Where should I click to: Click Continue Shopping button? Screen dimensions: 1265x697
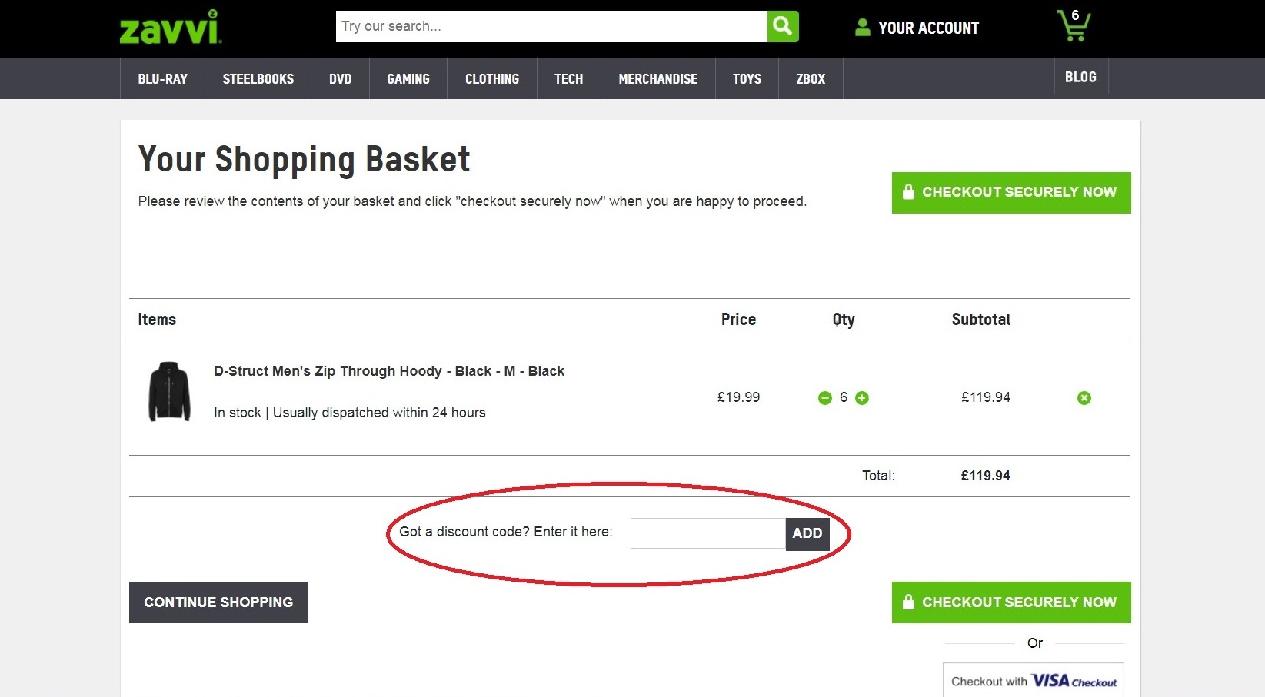(218, 602)
